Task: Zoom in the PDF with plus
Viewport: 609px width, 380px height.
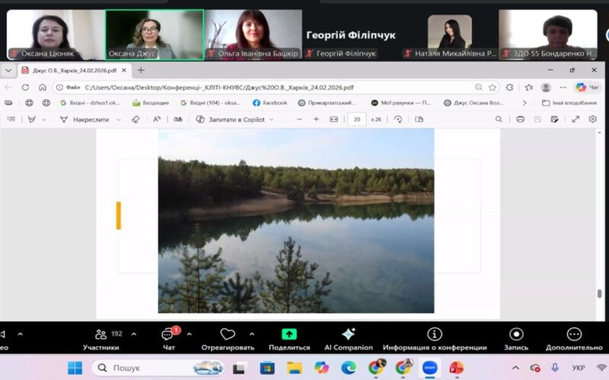Action: (316, 119)
